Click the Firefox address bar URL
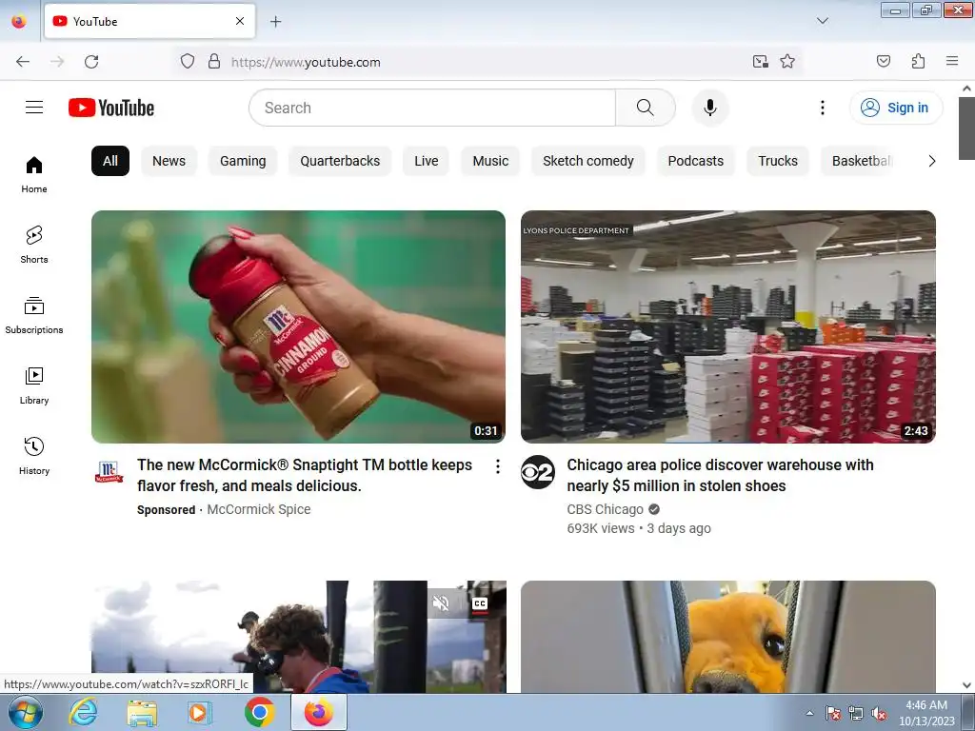Screen dimensions: 975x731 (306, 62)
